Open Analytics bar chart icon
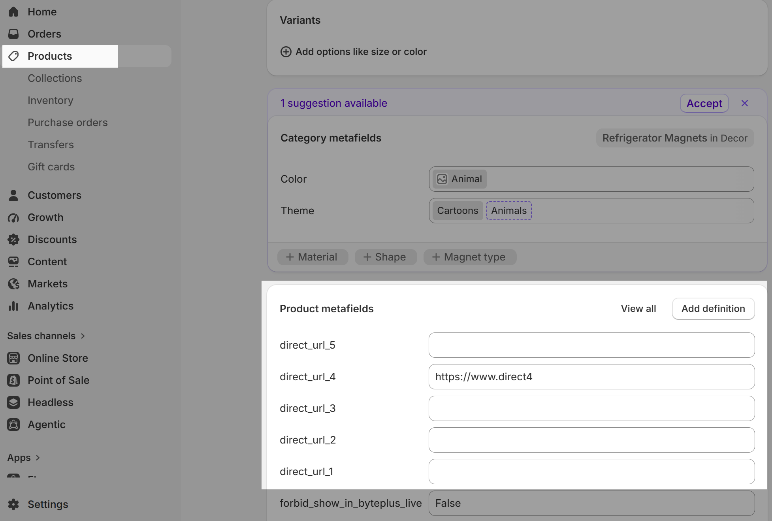This screenshot has width=772, height=521. (x=13, y=306)
